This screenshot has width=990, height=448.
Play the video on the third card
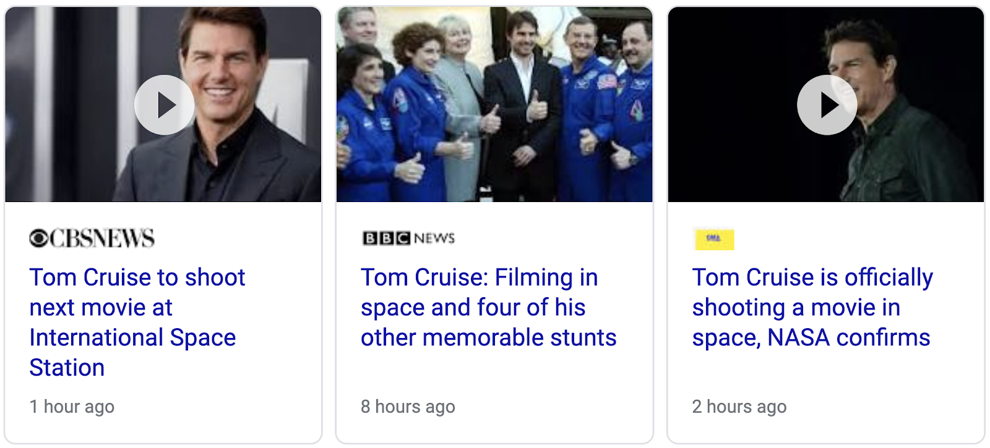pos(827,105)
